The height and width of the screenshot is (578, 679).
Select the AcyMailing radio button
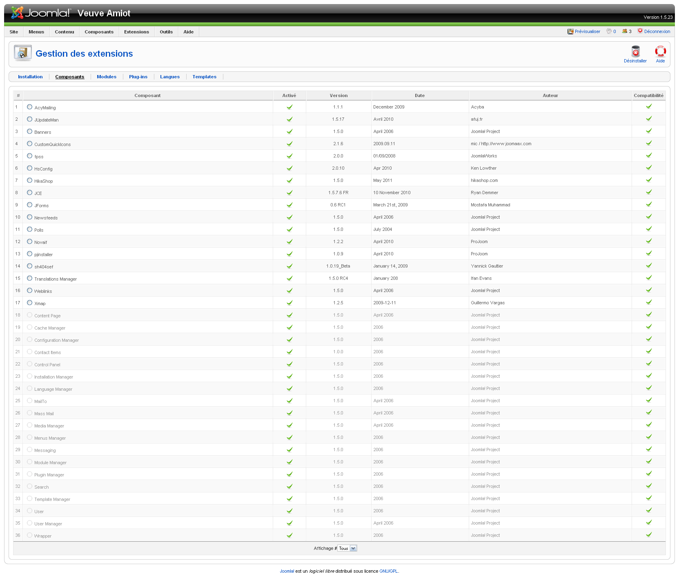click(x=29, y=107)
